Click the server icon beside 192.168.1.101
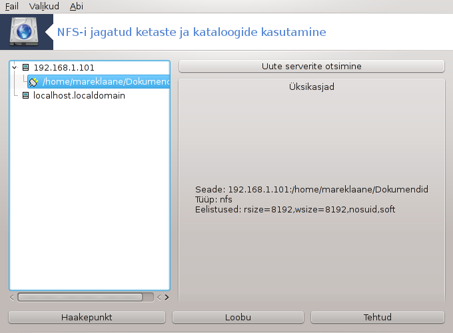Image resolution: width=453 pixels, height=333 pixels. click(x=26, y=67)
